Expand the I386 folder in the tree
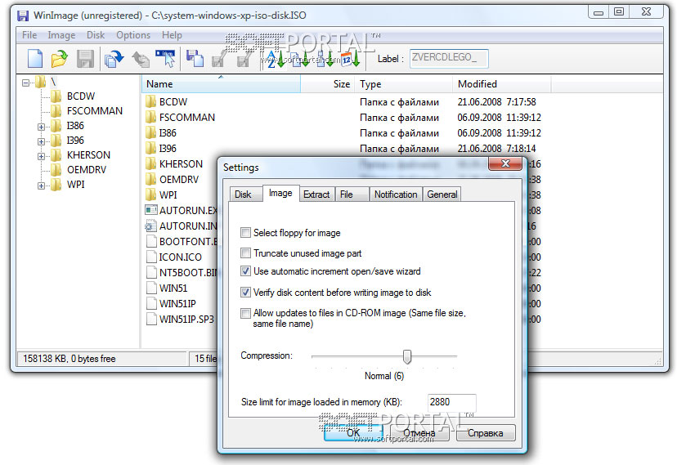Image resolution: width=677 pixels, height=465 pixels. point(41,127)
